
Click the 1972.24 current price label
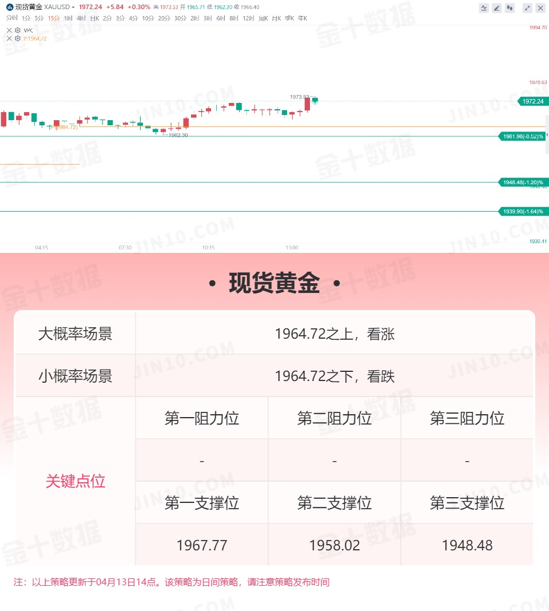(533, 101)
